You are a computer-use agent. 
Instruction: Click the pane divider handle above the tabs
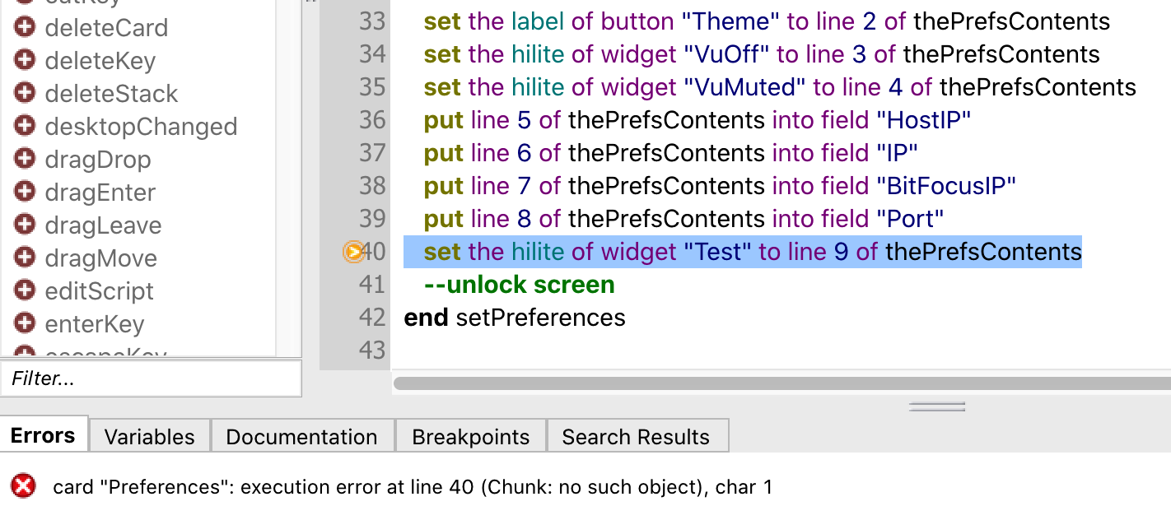[x=937, y=406]
